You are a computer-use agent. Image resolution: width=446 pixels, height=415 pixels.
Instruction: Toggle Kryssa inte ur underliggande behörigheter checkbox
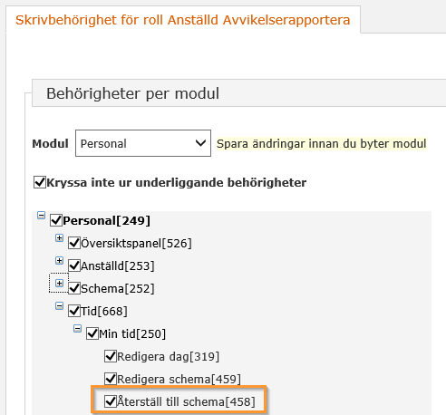click(40, 182)
